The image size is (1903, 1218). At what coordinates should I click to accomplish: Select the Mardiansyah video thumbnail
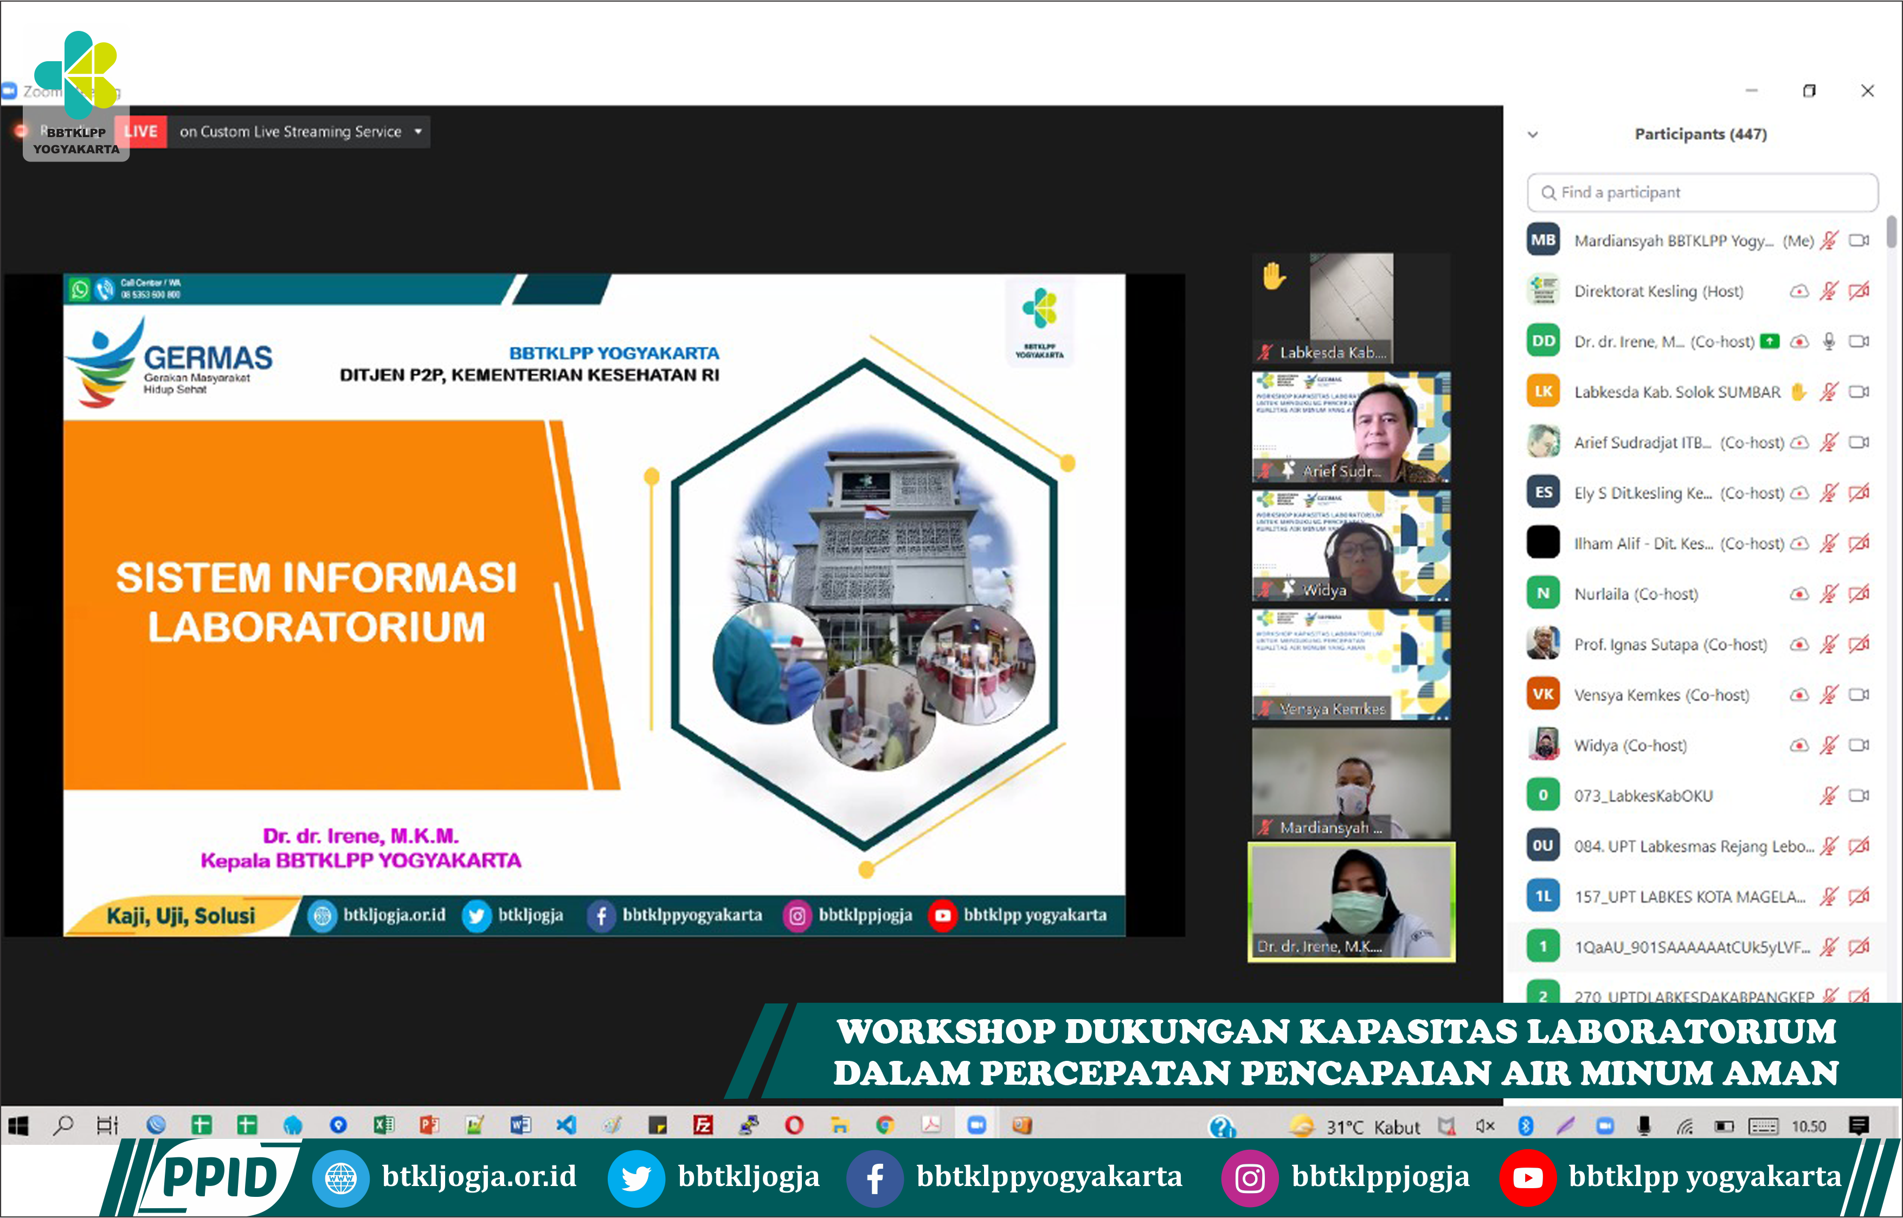coord(1352,783)
